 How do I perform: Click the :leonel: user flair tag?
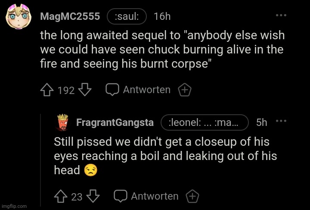click(205, 123)
